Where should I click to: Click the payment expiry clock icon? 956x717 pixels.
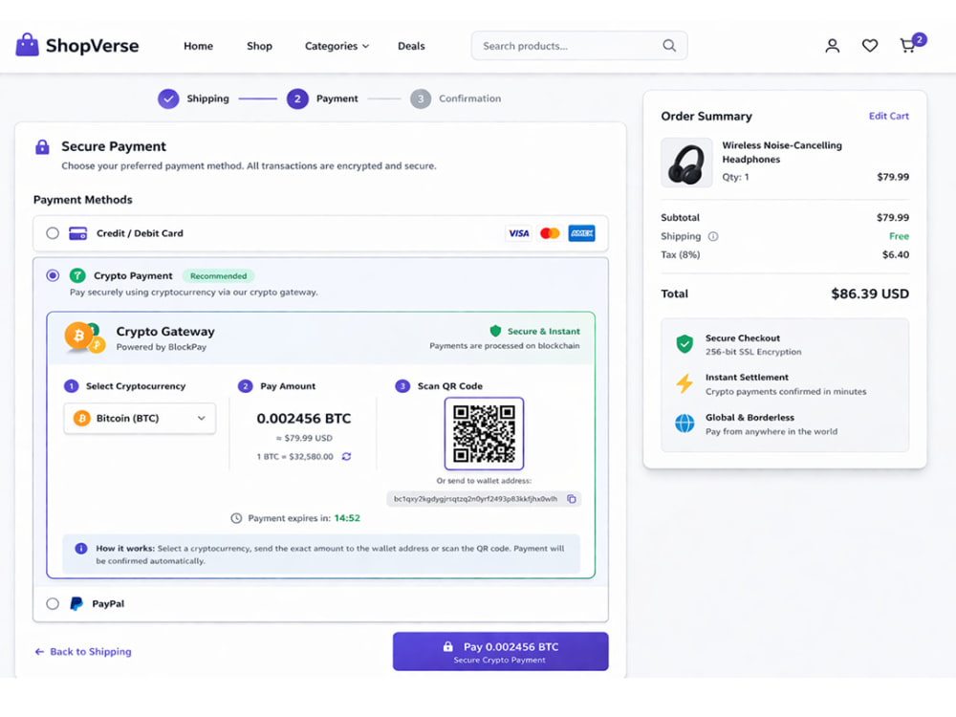[236, 518]
